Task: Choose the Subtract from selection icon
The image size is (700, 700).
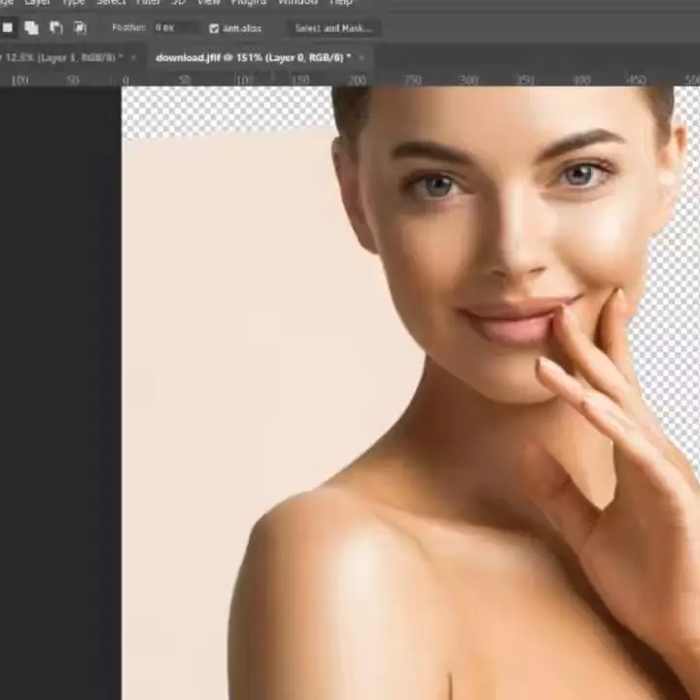Action: (55, 28)
